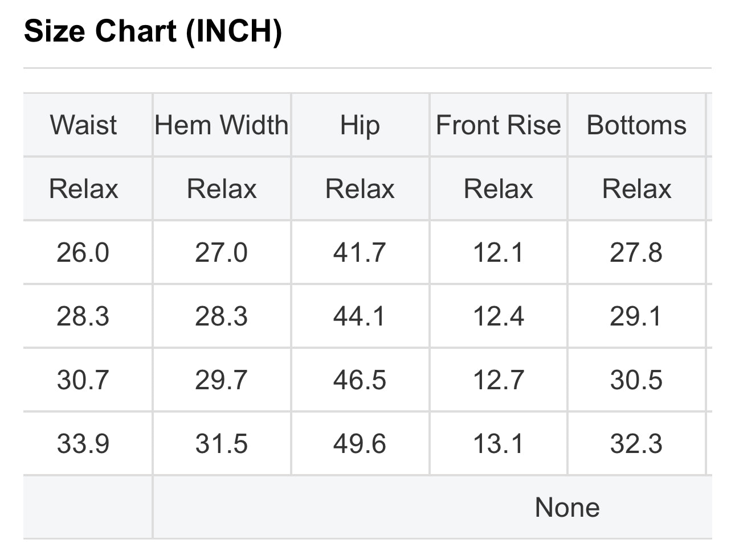Viewport: 735px width, 560px height.
Task: Click the 32.3 bottoms cell
Action: 636,444
